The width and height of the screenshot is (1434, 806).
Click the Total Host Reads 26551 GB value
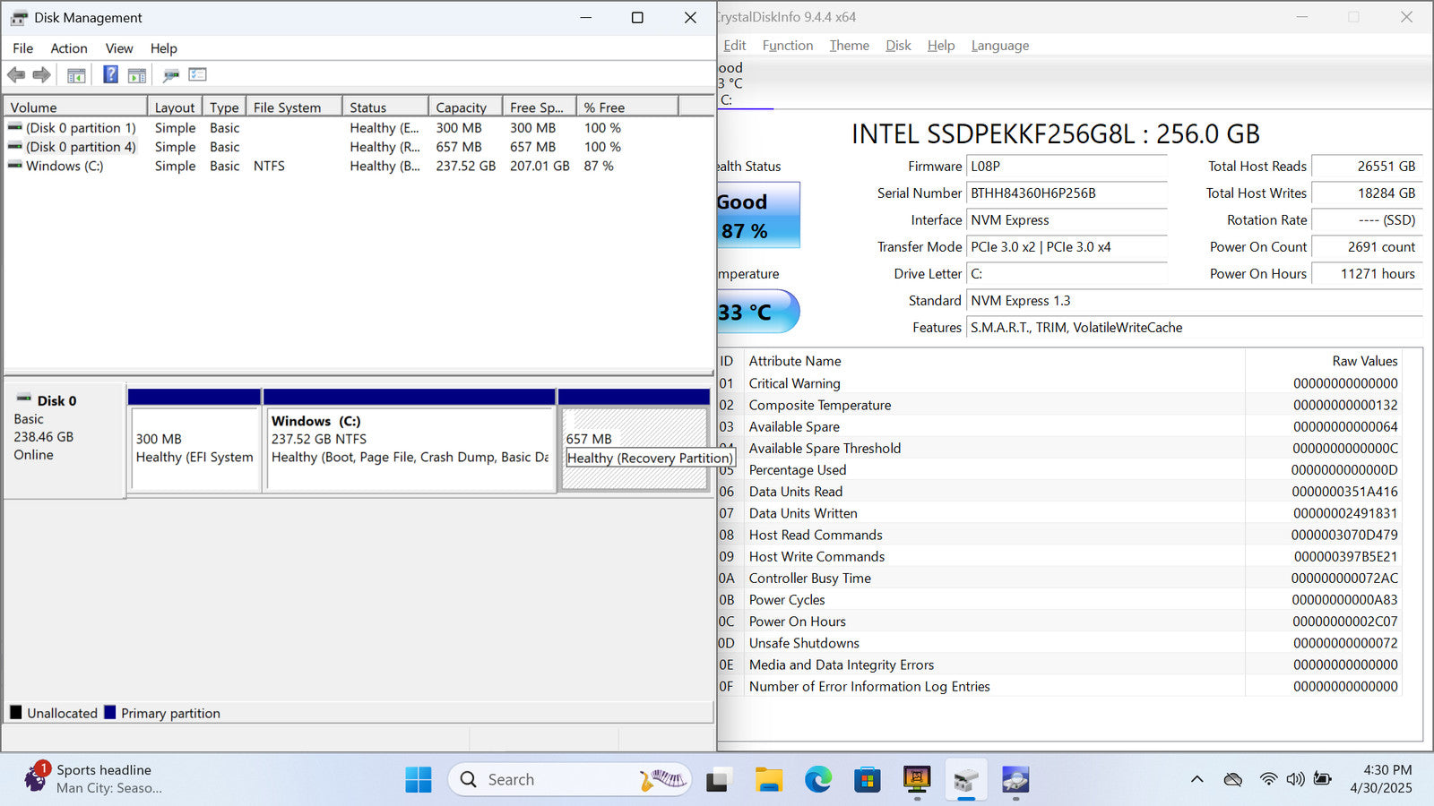coord(1367,167)
